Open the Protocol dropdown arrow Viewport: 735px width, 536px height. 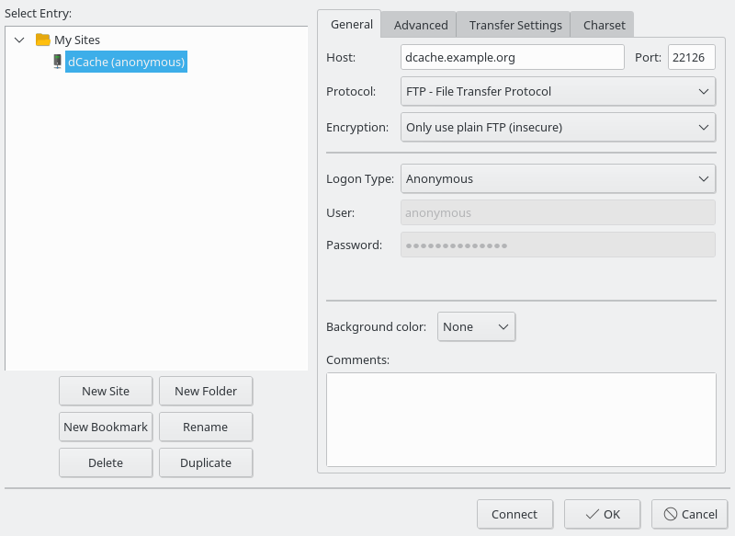click(704, 91)
